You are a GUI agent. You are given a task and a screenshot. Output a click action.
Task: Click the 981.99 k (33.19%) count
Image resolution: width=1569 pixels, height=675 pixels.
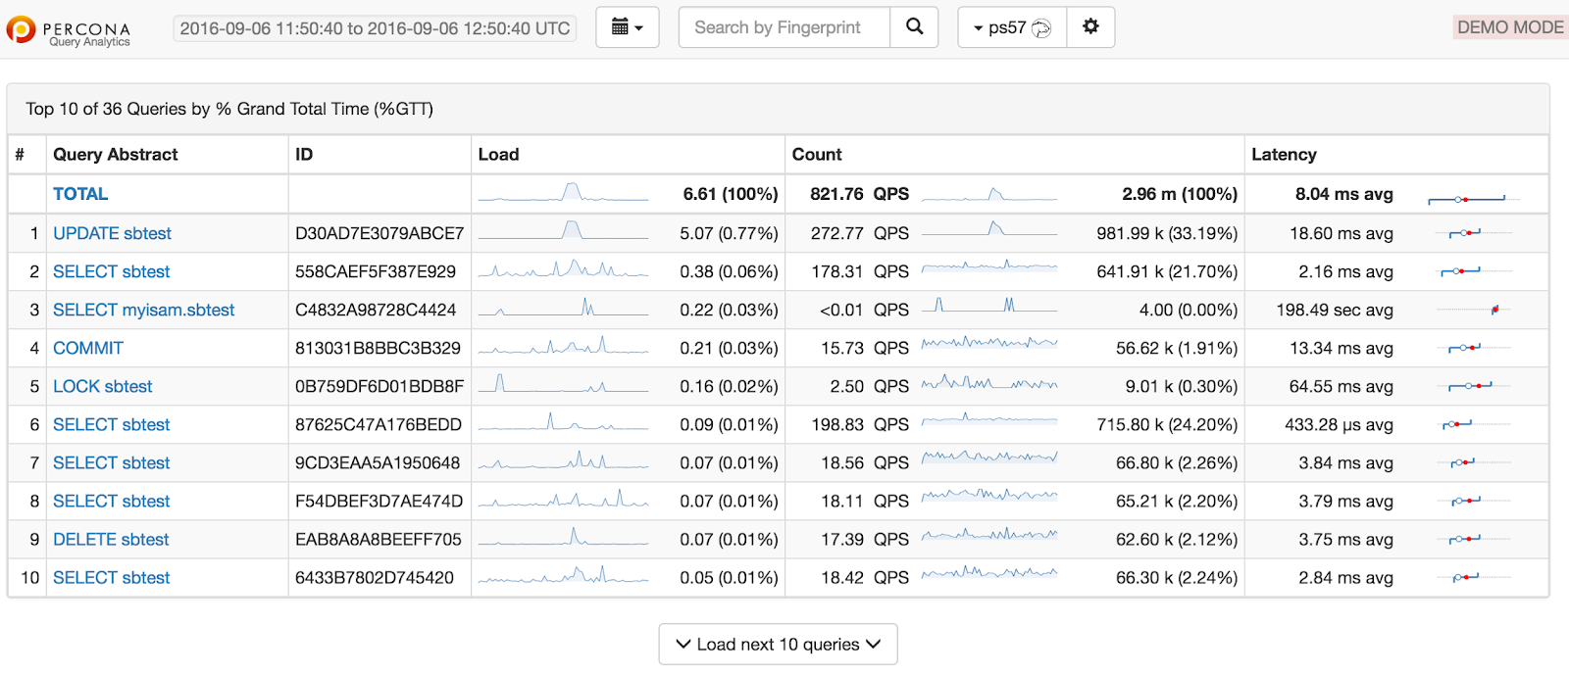(x=1167, y=233)
